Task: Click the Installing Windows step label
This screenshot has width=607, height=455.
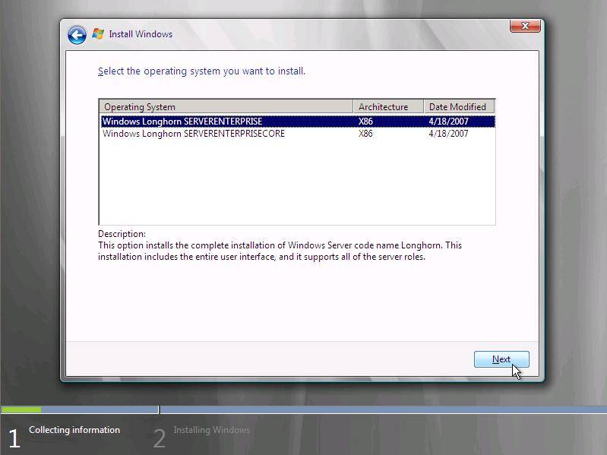Action: point(211,430)
